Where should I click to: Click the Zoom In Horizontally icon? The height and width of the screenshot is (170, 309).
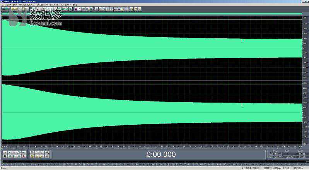click(32, 153)
